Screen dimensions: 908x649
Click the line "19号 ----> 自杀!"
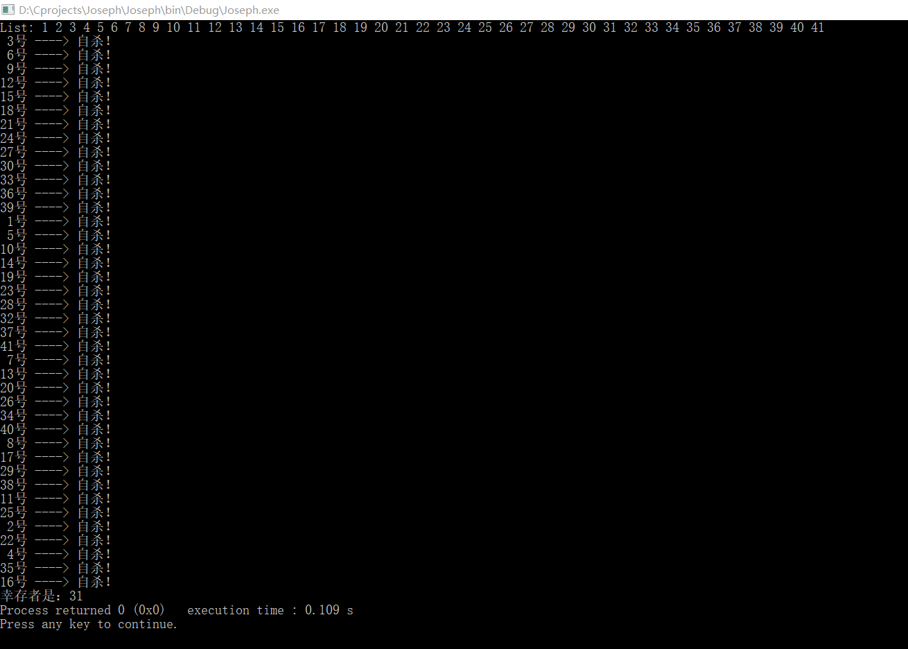pyautogui.click(x=55, y=277)
